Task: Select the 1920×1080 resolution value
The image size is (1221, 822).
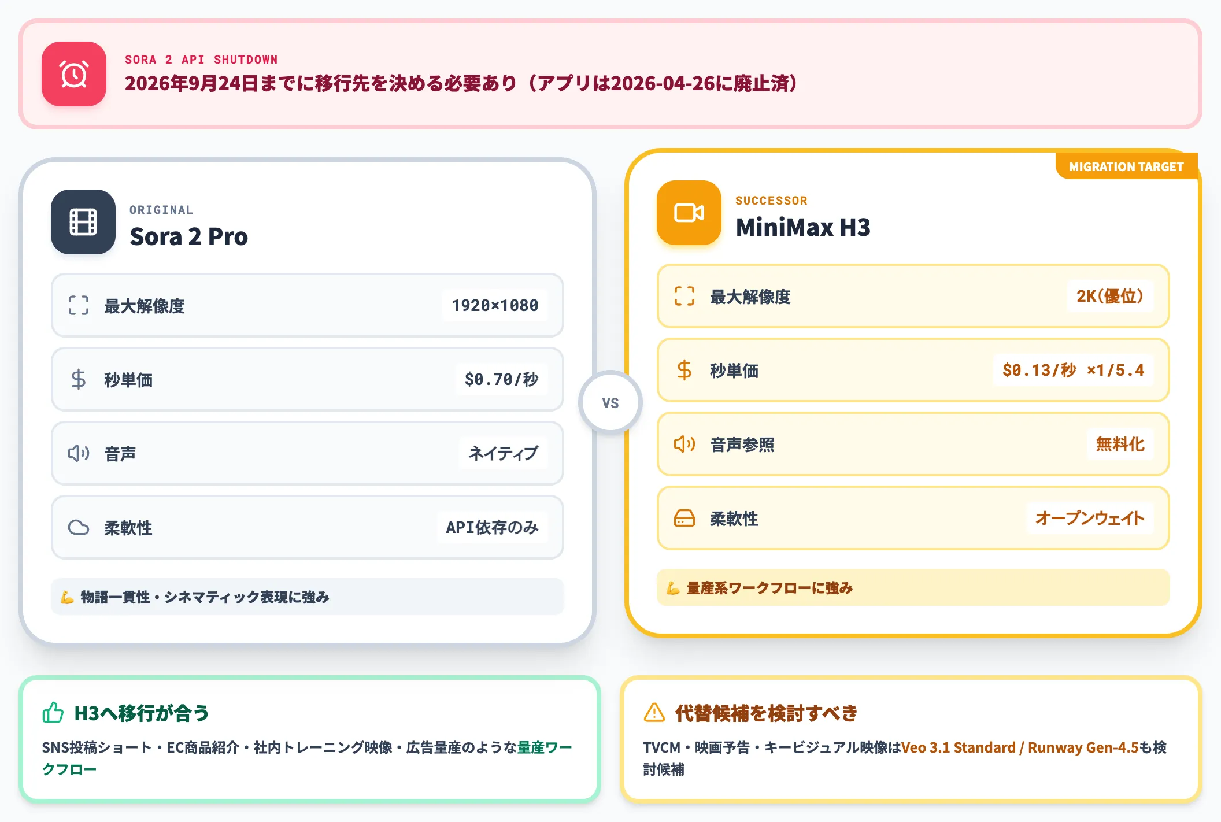Action: point(495,305)
